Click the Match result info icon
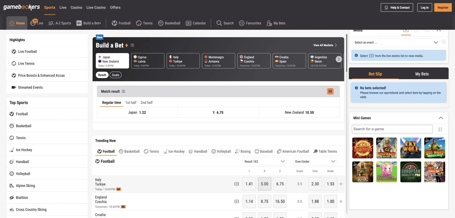Viewport: 455px width, 218px height. tap(123, 91)
